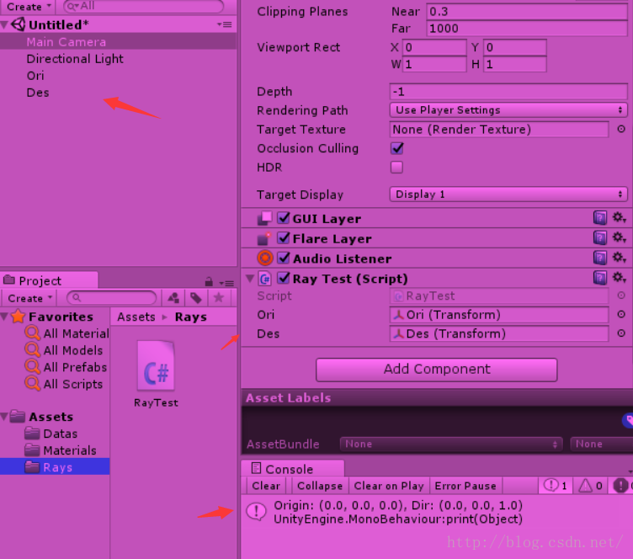Save search to favorites star icon
The image size is (633, 559).
click(218, 298)
